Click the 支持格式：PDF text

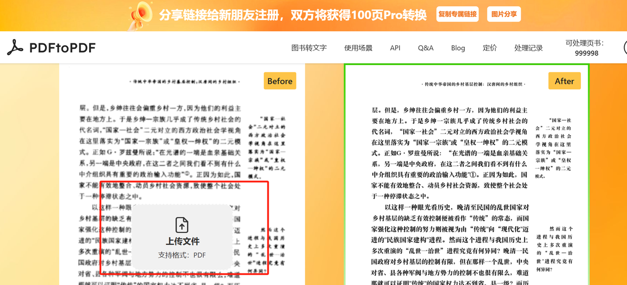[x=182, y=255]
